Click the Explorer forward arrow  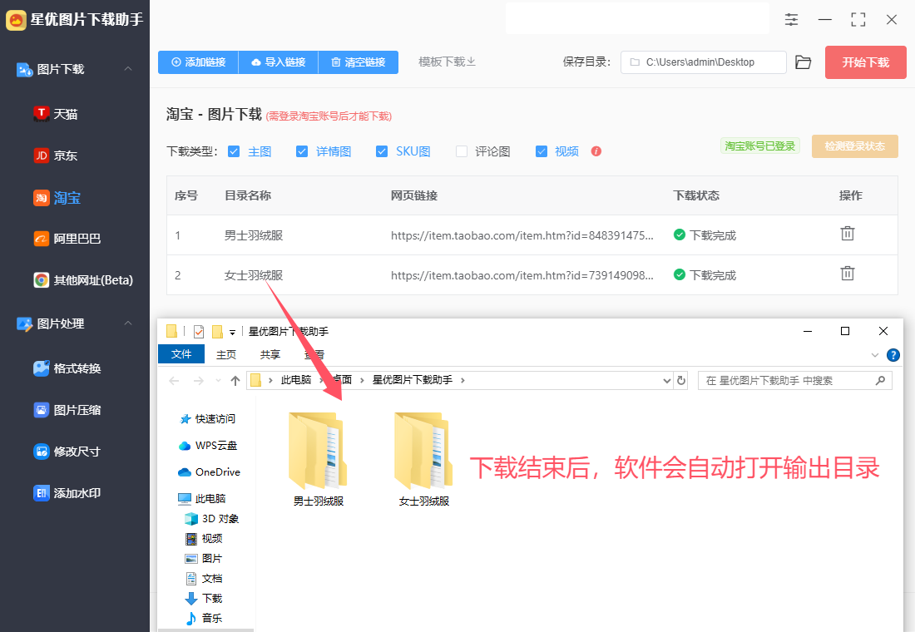pos(199,381)
